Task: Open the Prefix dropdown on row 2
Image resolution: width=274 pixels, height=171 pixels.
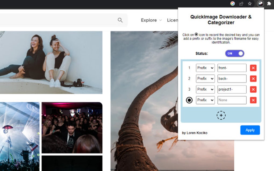Action: 205,79
